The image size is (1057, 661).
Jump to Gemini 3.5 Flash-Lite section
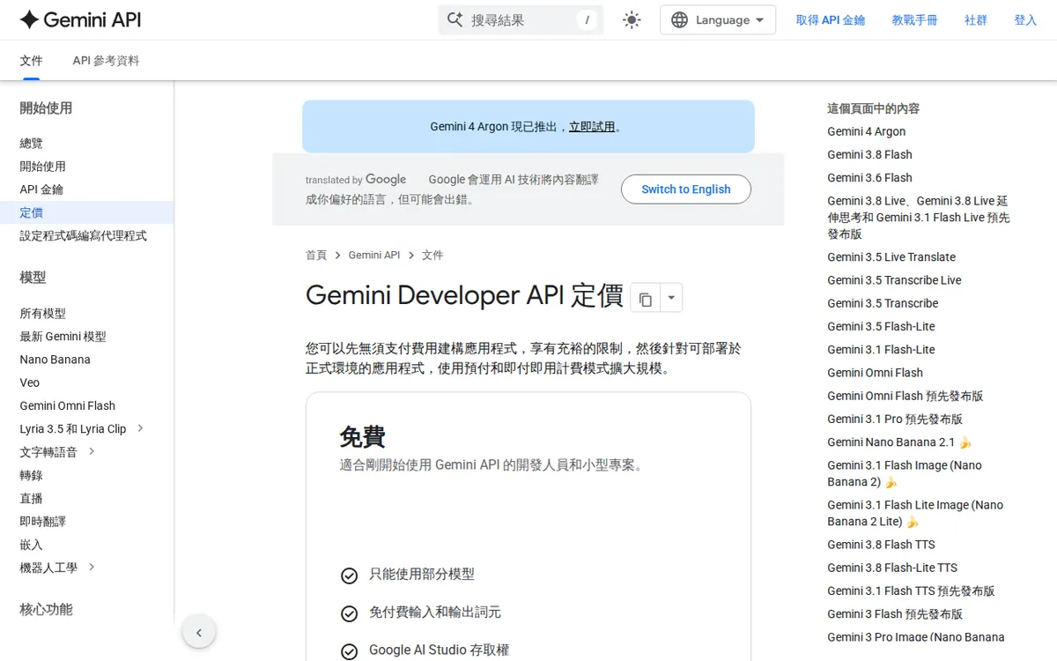pos(882,326)
